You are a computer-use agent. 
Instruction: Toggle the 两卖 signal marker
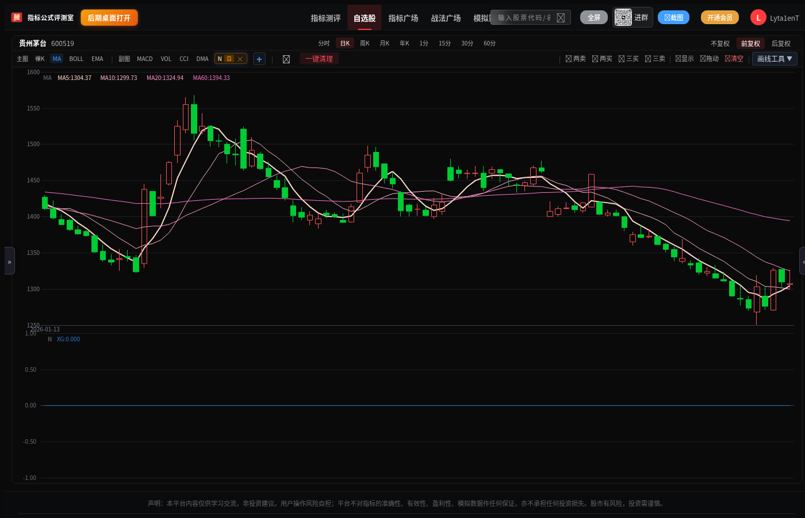(576, 59)
